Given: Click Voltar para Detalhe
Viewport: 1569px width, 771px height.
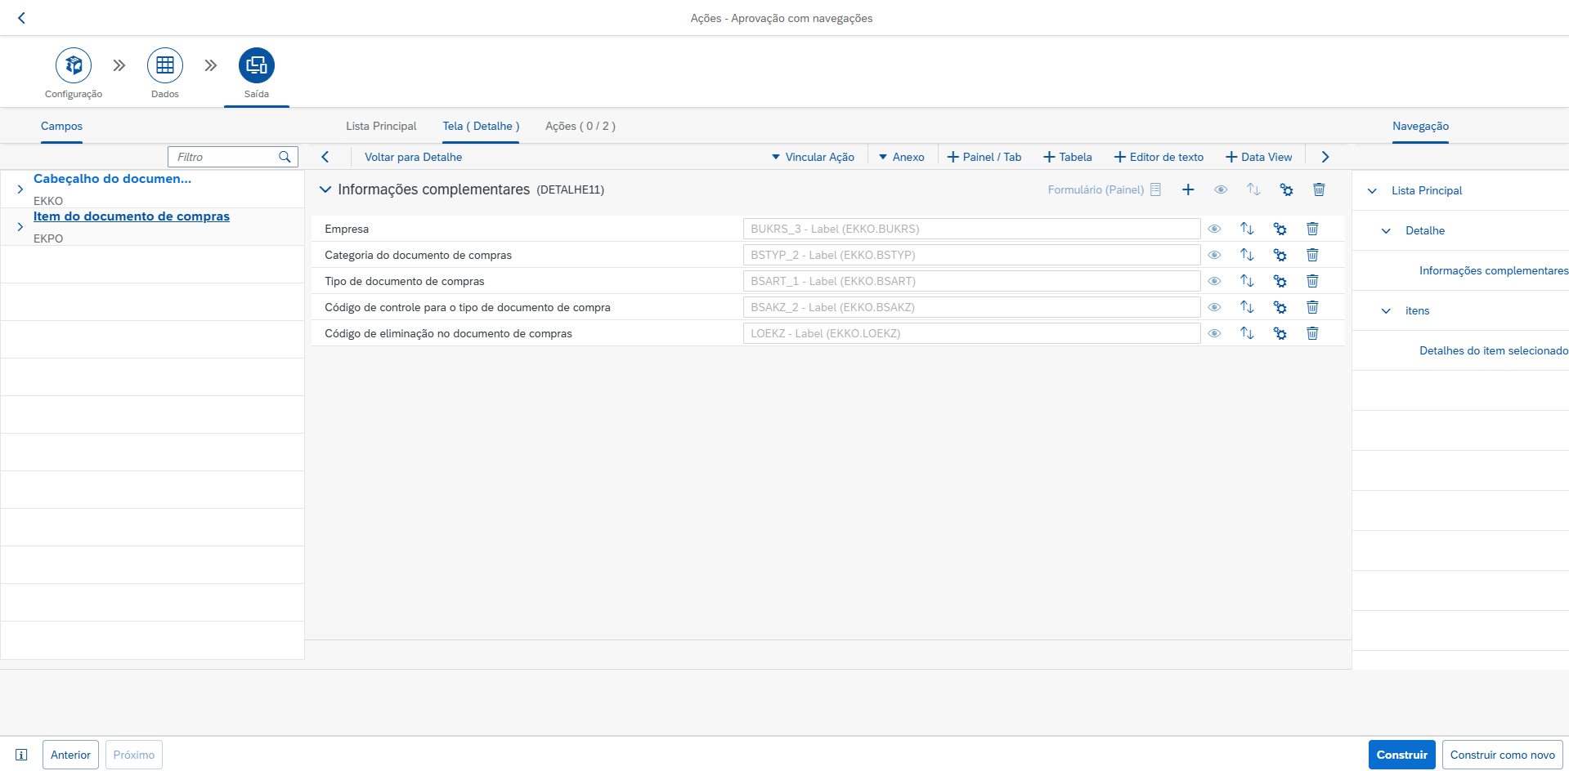Looking at the screenshot, I should tap(413, 157).
